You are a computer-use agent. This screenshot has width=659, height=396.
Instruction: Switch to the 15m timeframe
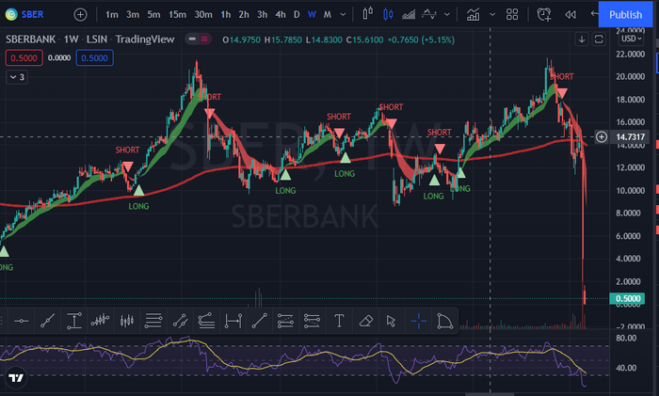tap(177, 15)
